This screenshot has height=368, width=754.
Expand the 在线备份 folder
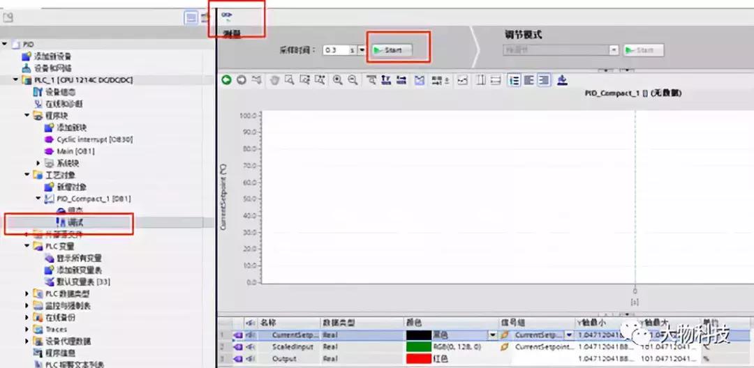click(27, 317)
